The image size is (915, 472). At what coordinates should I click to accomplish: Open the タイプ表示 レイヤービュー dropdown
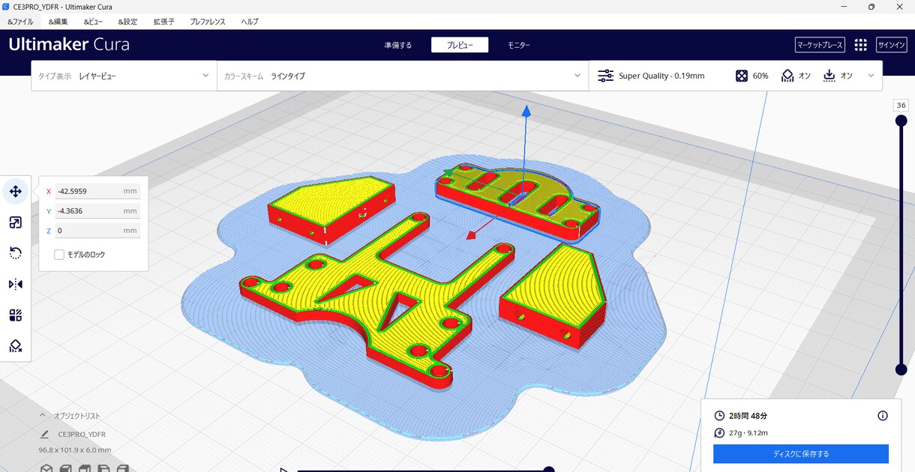coord(124,76)
